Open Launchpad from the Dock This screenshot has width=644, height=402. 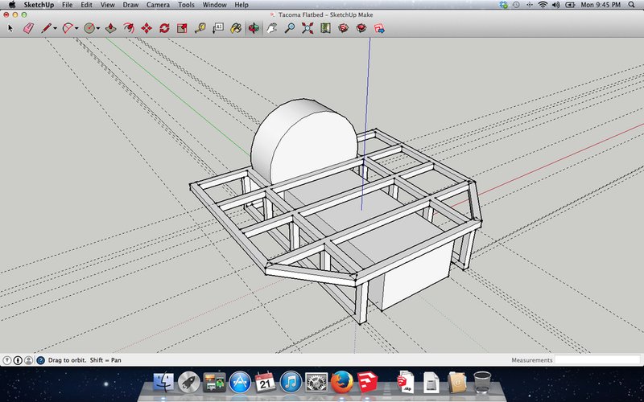(x=189, y=382)
